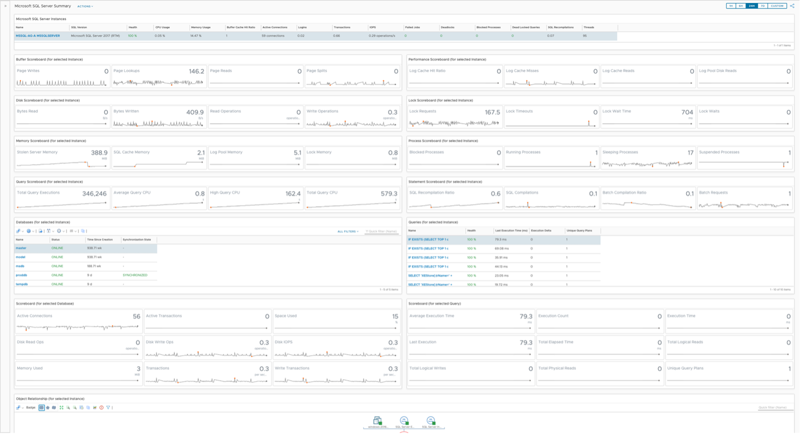The image size is (802, 435).
Task: Click the SYNCHRONIZED state of proddb
Action: (135, 275)
